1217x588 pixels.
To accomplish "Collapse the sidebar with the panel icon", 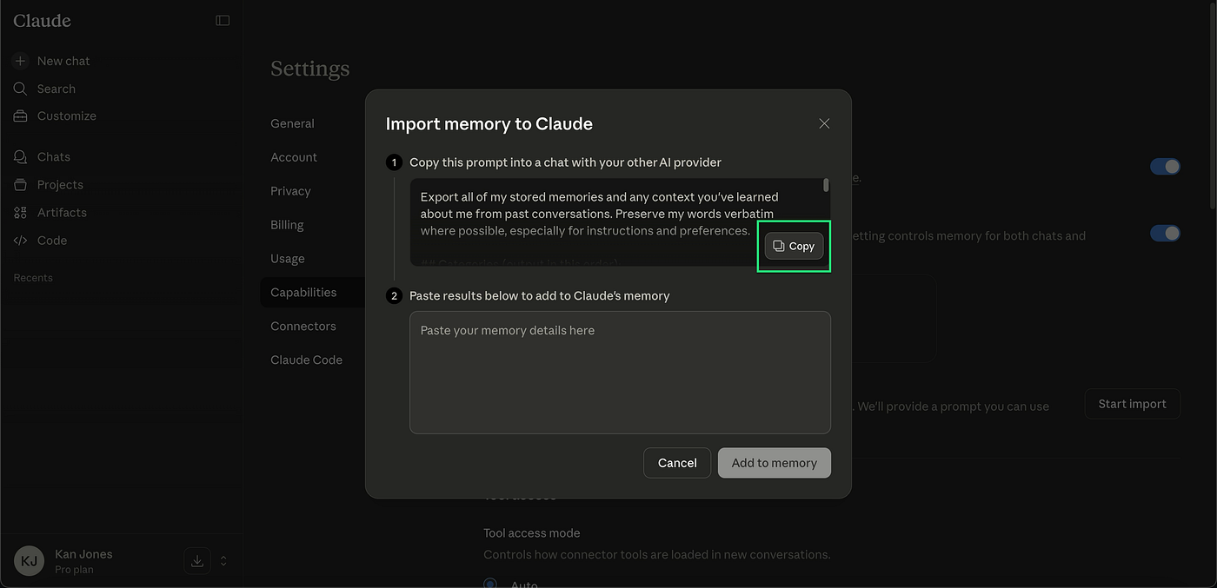I will (223, 20).
